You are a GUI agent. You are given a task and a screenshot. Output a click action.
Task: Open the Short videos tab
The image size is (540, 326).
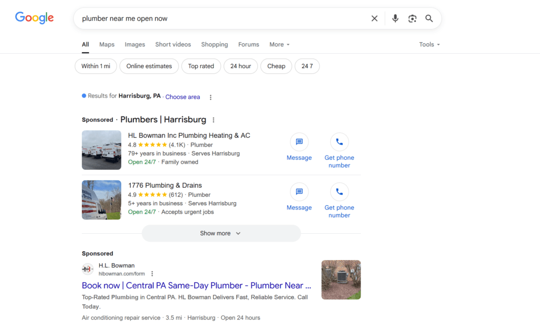pos(173,44)
